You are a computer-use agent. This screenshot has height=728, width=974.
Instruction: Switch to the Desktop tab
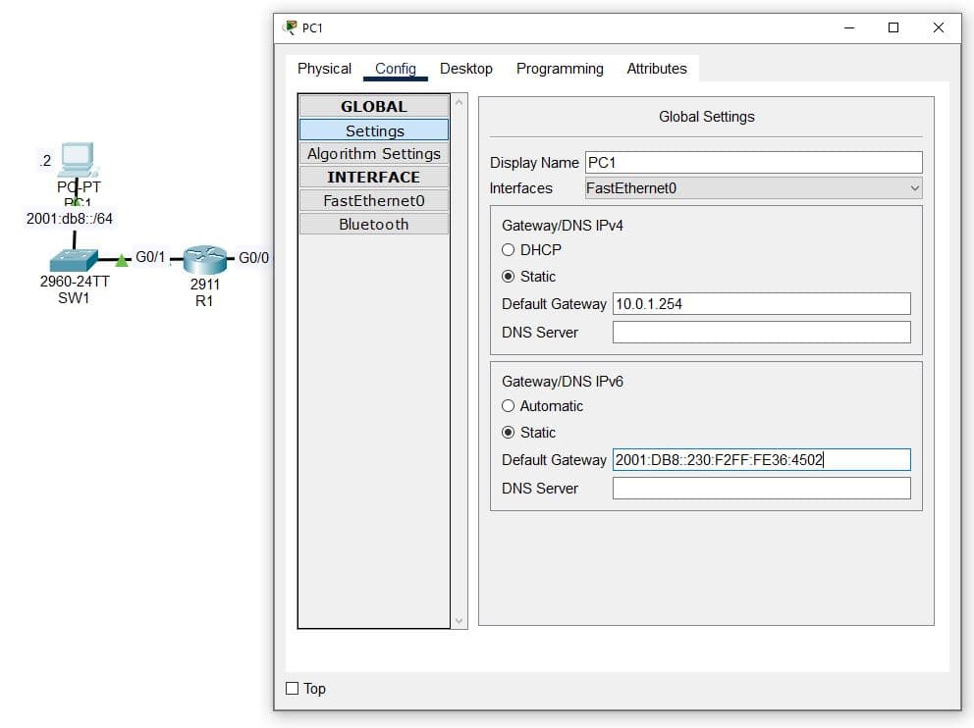coord(465,69)
